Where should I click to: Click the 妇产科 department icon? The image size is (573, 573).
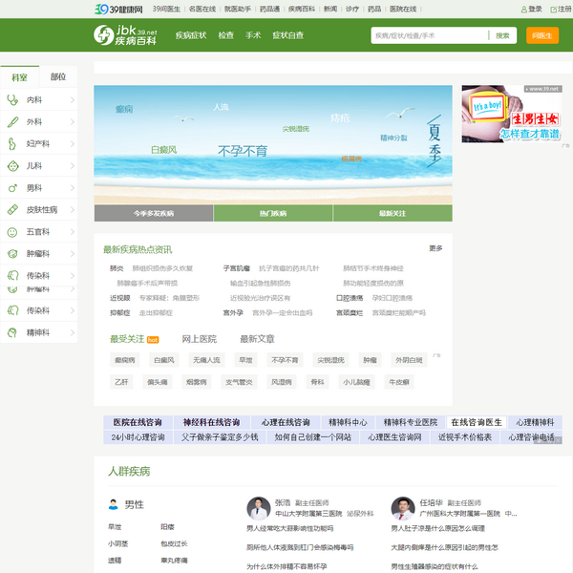click(12, 143)
